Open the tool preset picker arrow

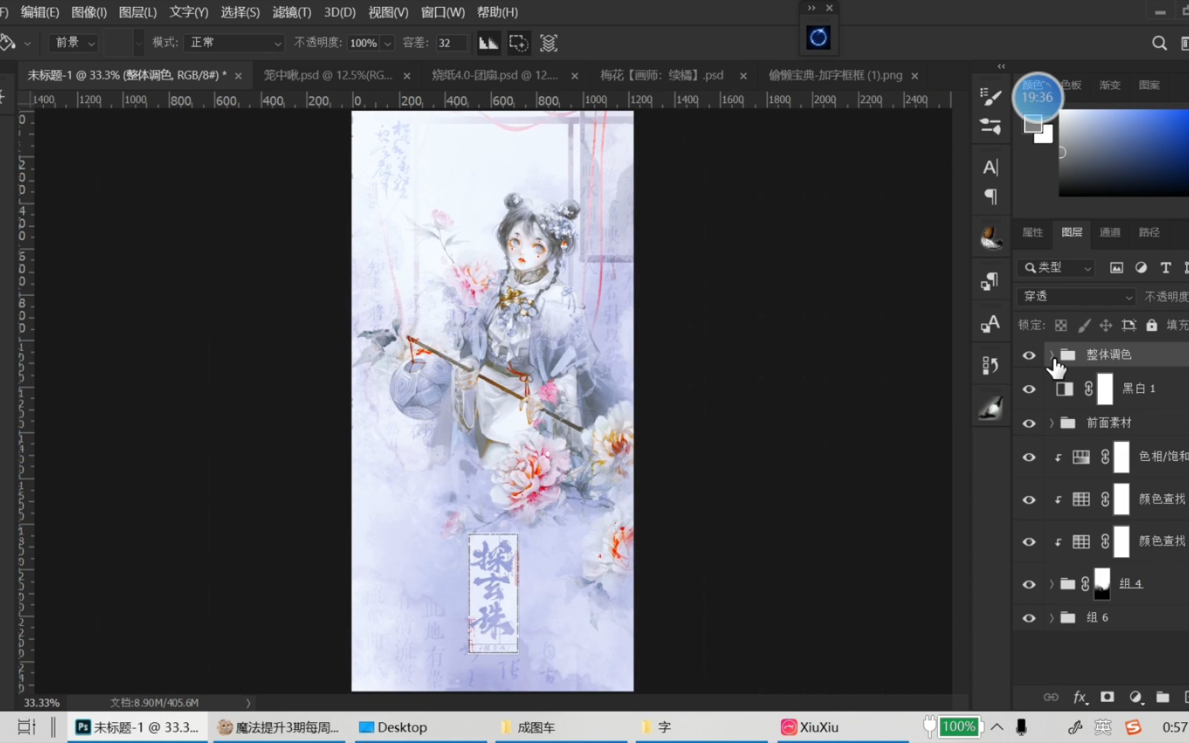tap(28, 43)
